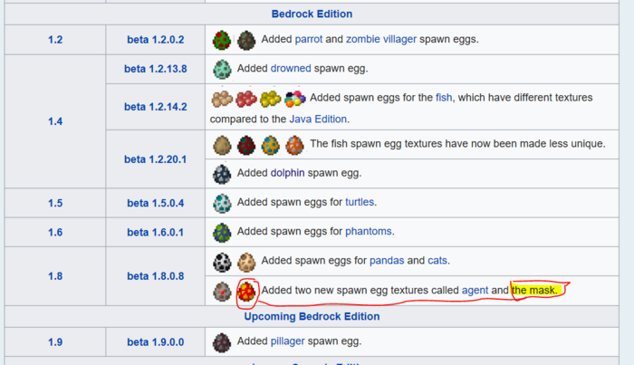Click the panda spawn egg icon
Viewport: 634px width, 365px height.
coord(222,262)
